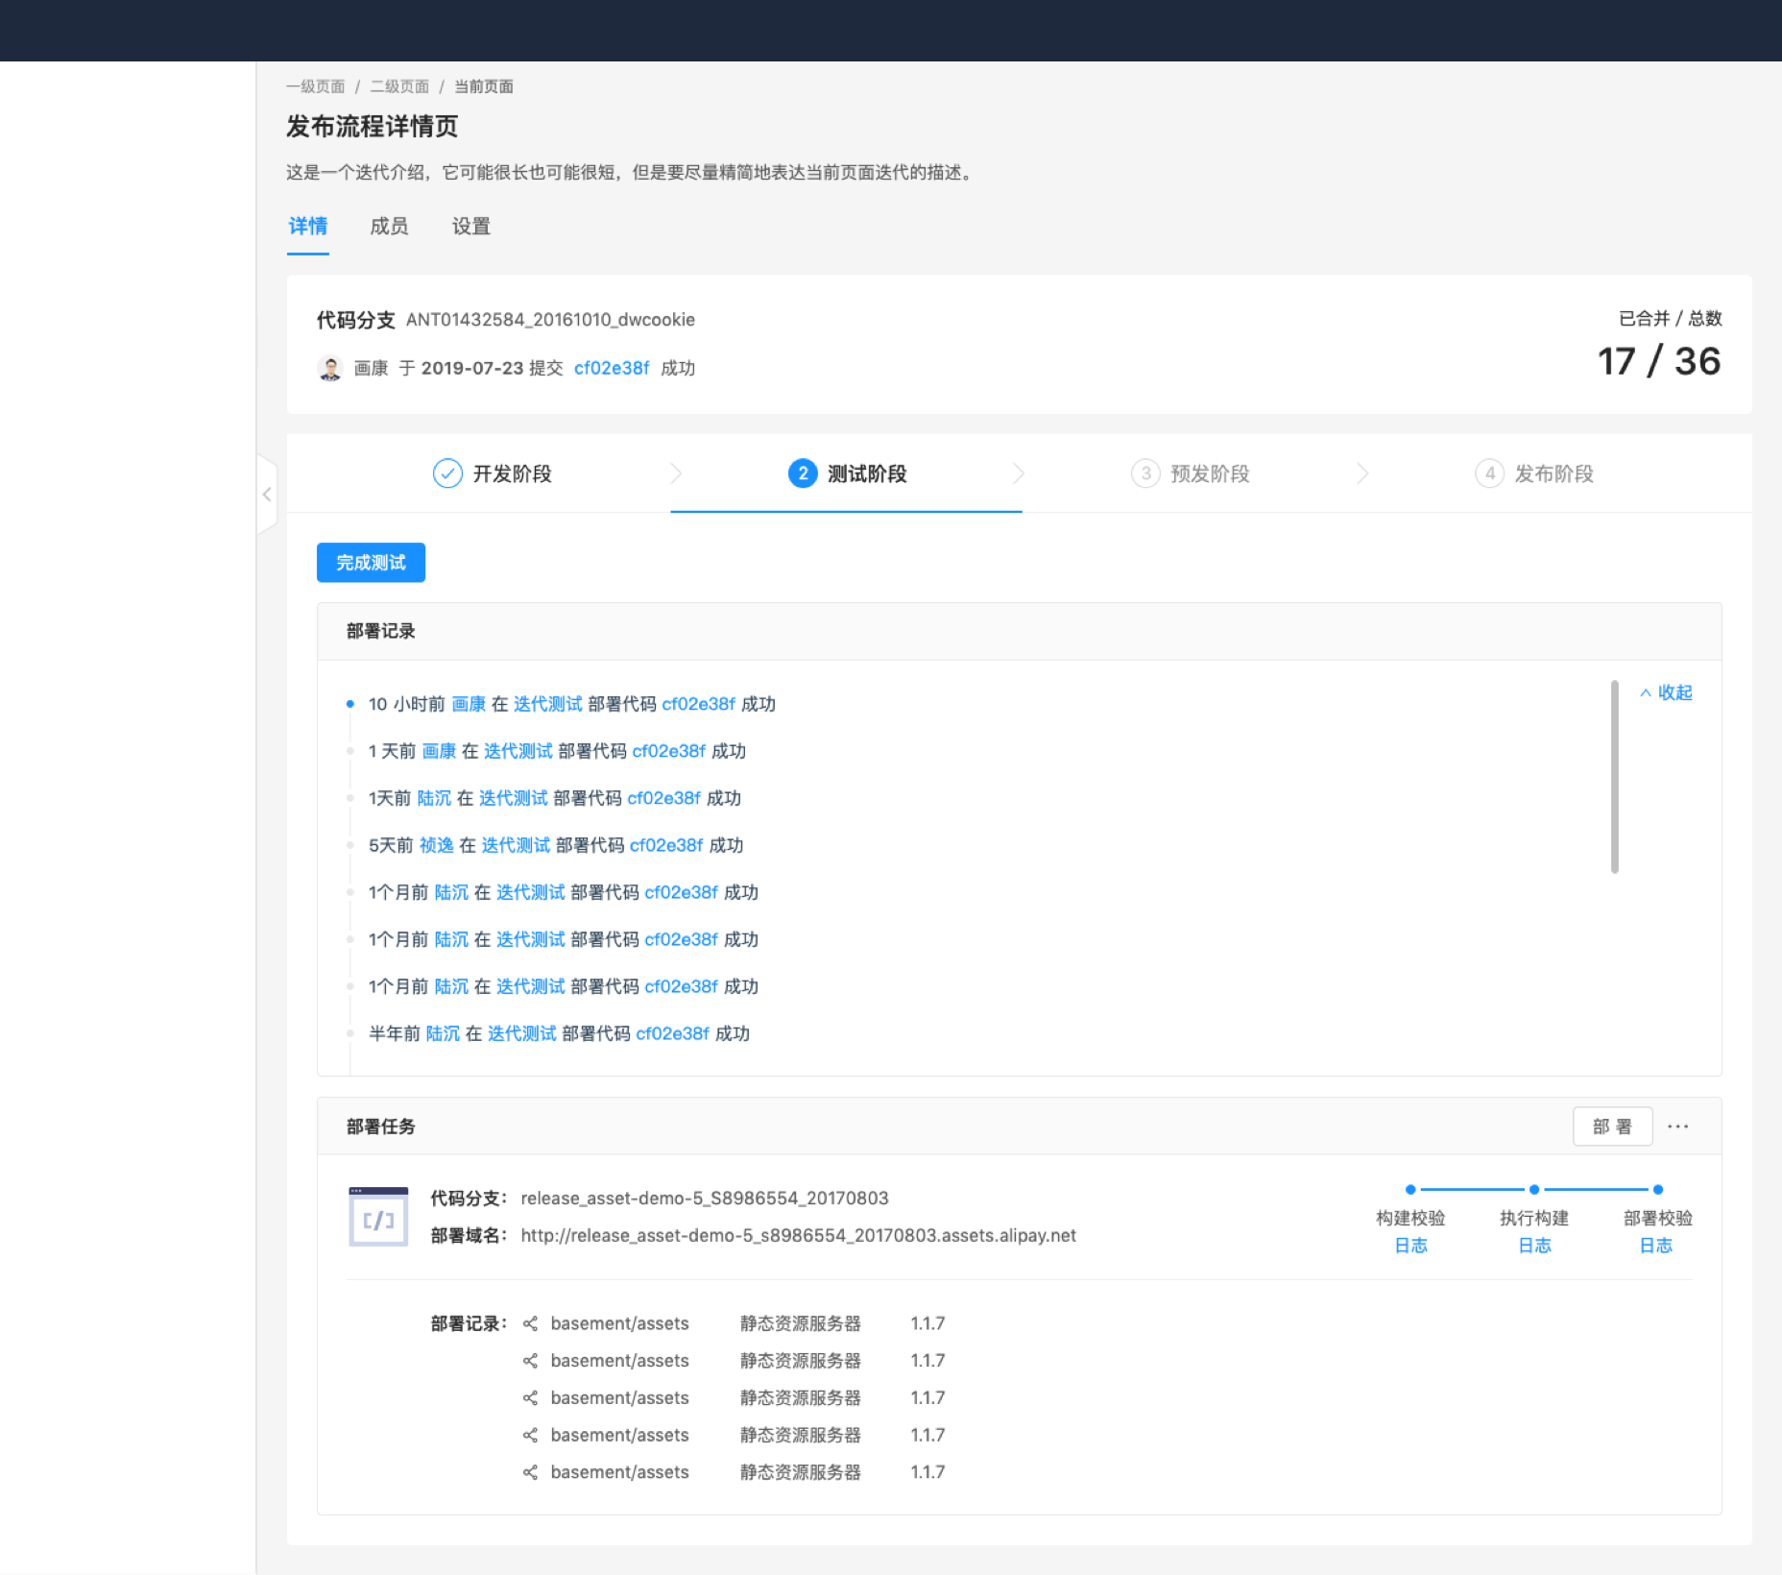The image size is (1782, 1575).
Task: Click the 完成测试 button
Action: tap(371, 563)
